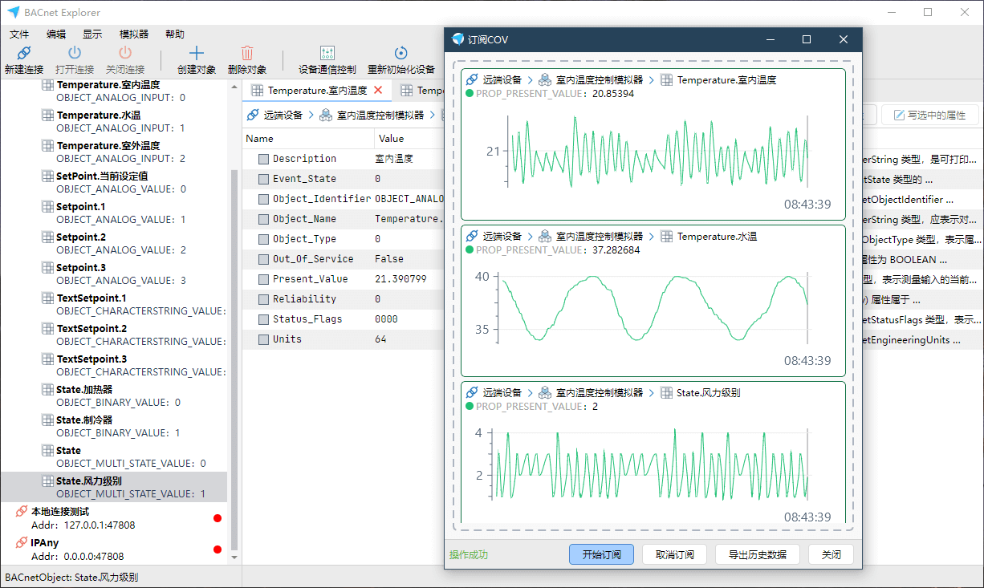Image resolution: width=984 pixels, height=588 pixels.
Task: Tick the Description property checkbox
Action: [263, 159]
